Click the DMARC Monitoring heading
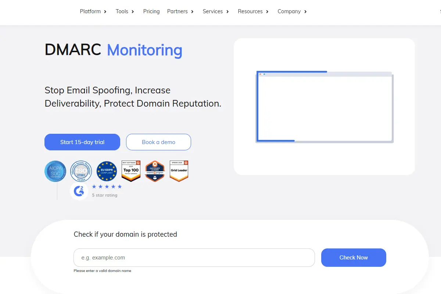Image resolution: width=441 pixels, height=294 pixels. coord(113,50)
